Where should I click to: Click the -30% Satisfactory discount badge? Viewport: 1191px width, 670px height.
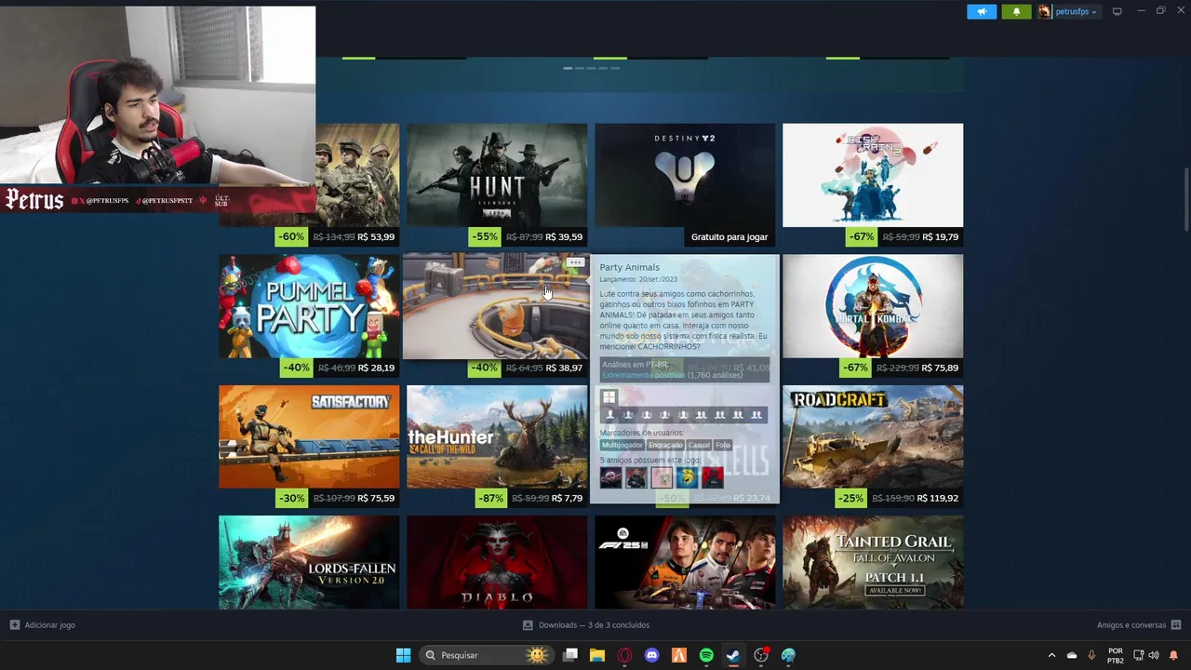pos(291,499)
